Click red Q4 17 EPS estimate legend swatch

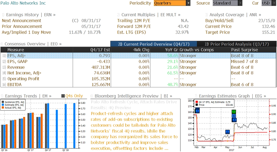(197, 102)
